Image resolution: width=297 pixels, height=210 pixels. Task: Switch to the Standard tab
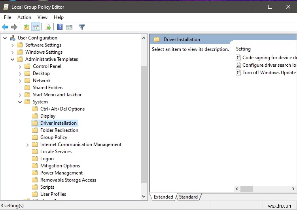188,197
